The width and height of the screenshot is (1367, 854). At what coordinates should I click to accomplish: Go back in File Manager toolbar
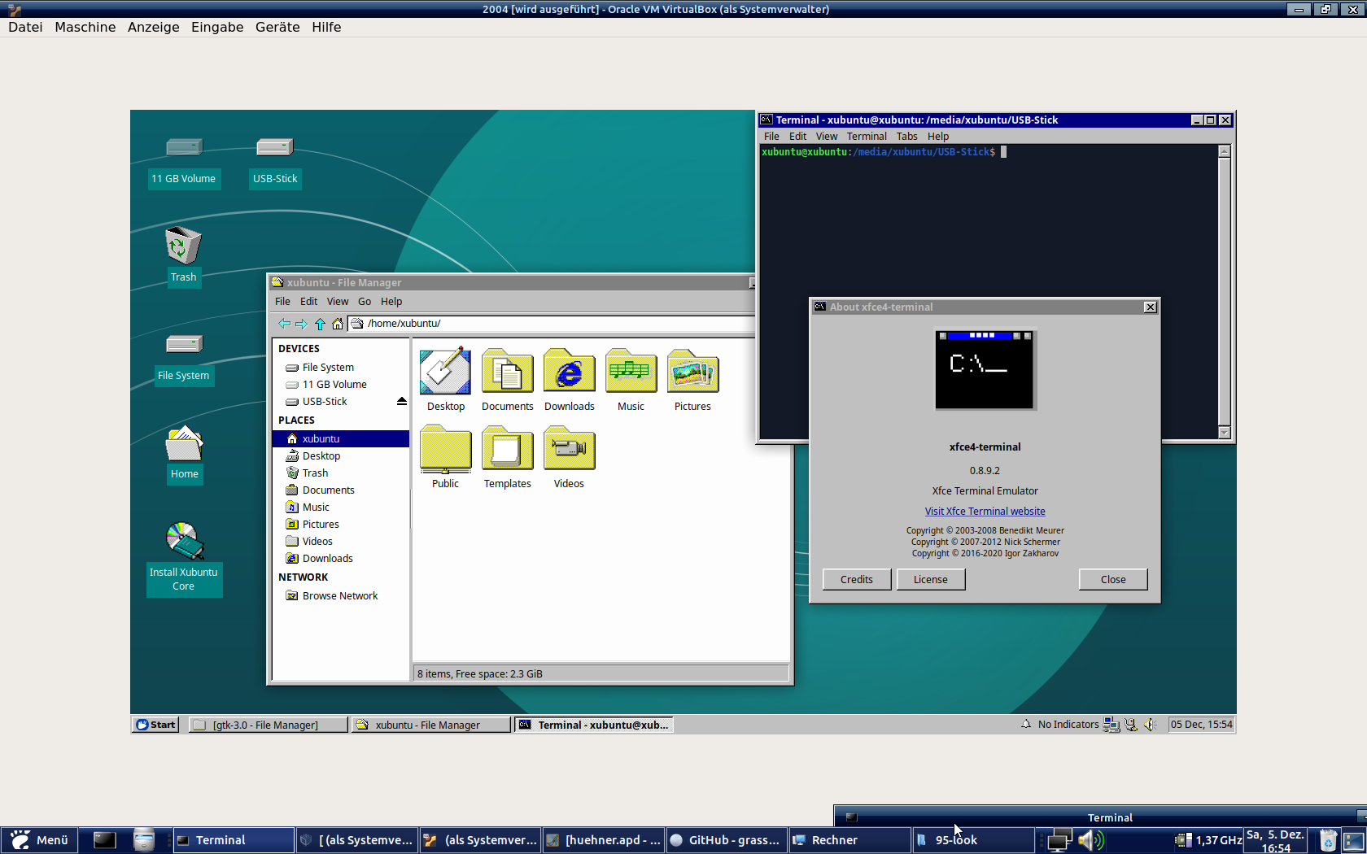click(284, 324)
